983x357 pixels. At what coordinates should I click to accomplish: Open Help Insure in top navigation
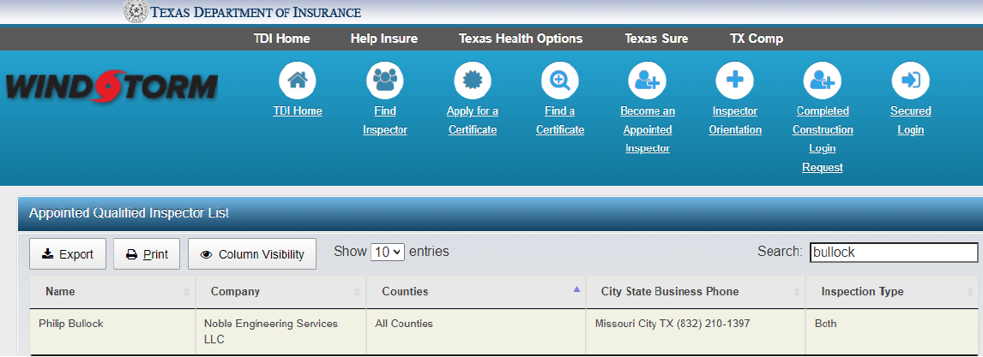[x=384, y=39]
